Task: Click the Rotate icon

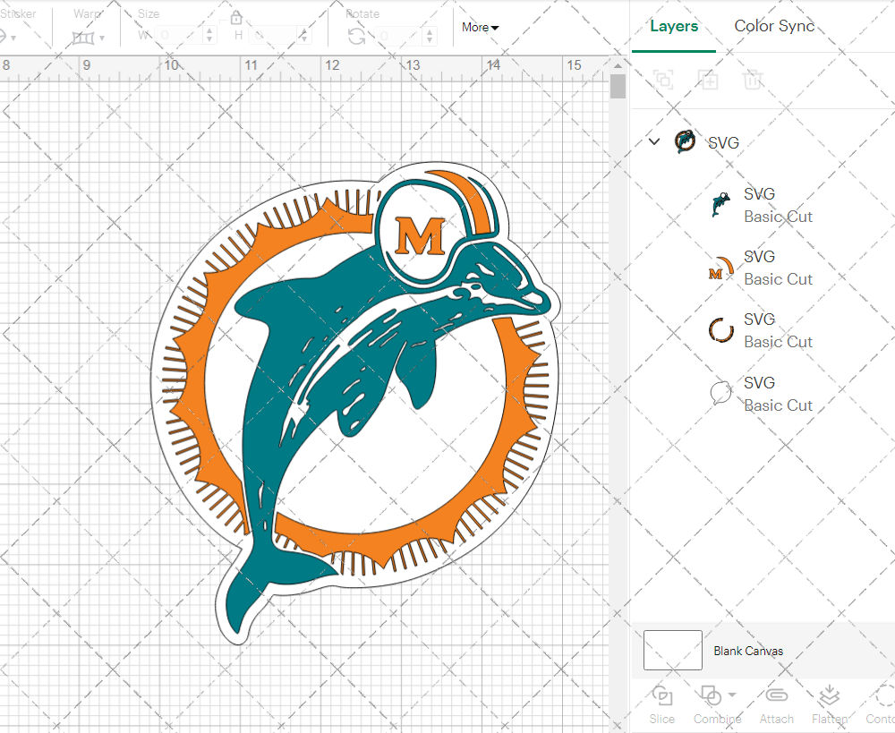Action: tap(357, 36)
